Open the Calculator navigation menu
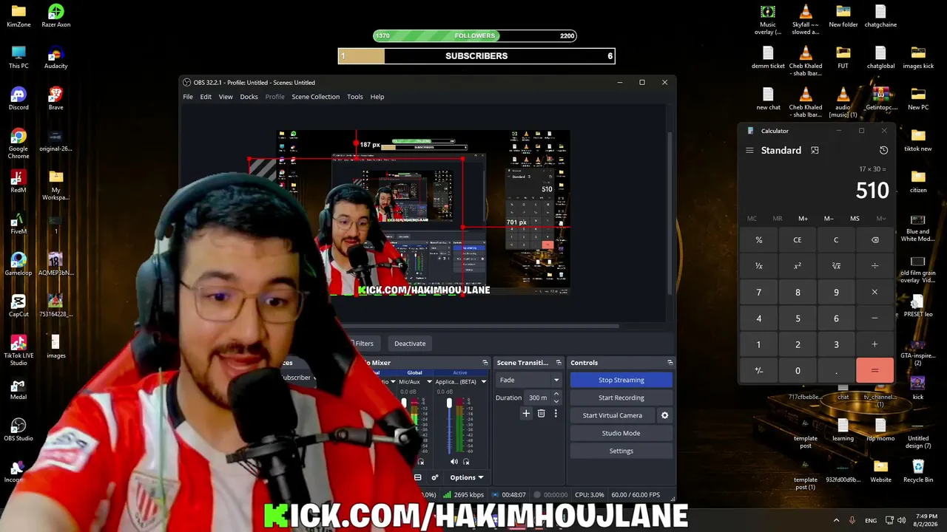This screenshot has height=532, width=947. point(749,150)
